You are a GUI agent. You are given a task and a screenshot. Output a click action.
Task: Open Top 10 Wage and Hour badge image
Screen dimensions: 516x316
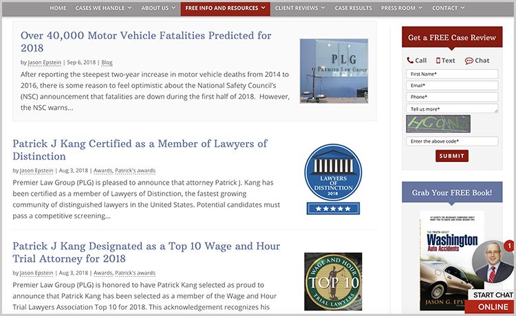click(x=333, y=282)
